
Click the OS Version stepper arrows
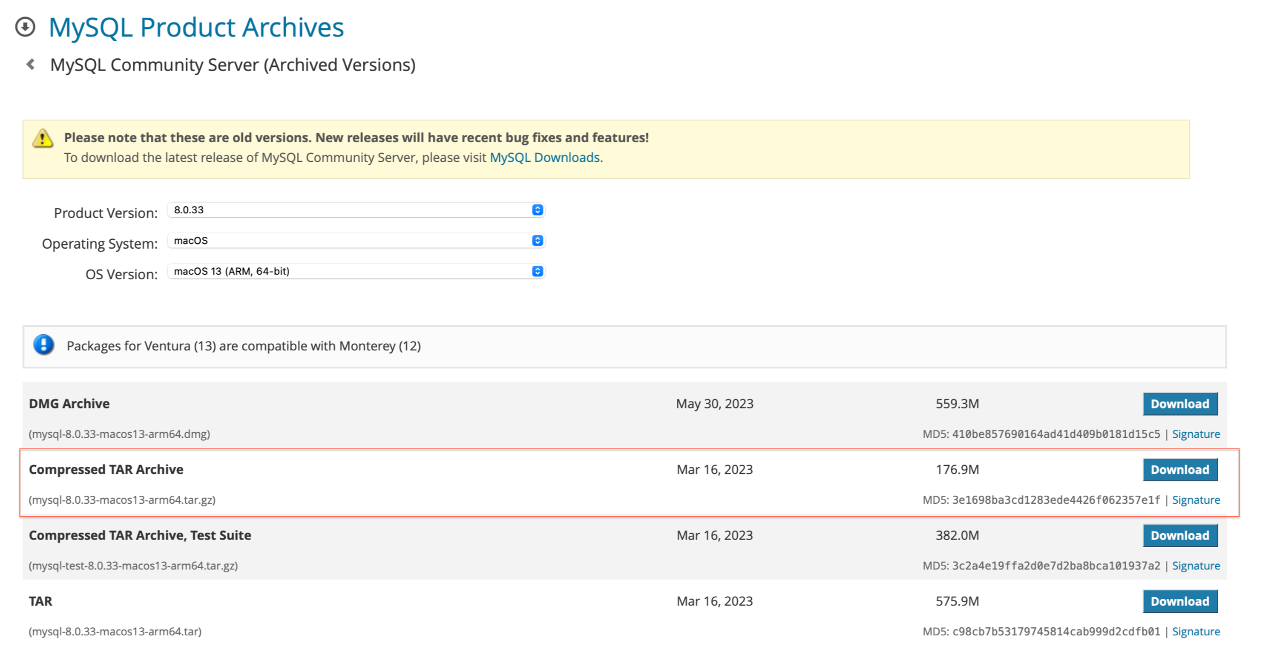(x=537, y=272)
